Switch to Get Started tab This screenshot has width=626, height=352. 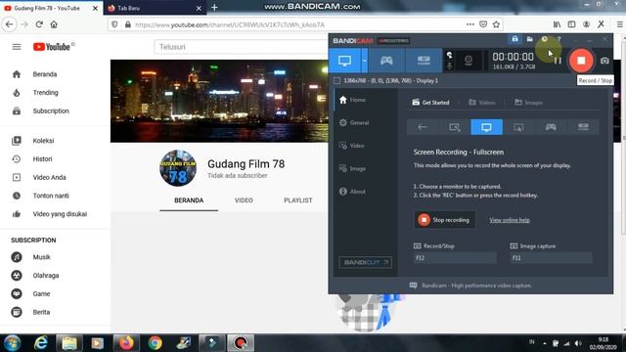click(430, 103)
